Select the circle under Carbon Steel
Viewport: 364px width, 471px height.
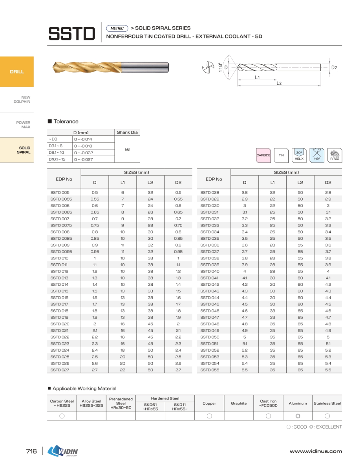tap(62, 416)
